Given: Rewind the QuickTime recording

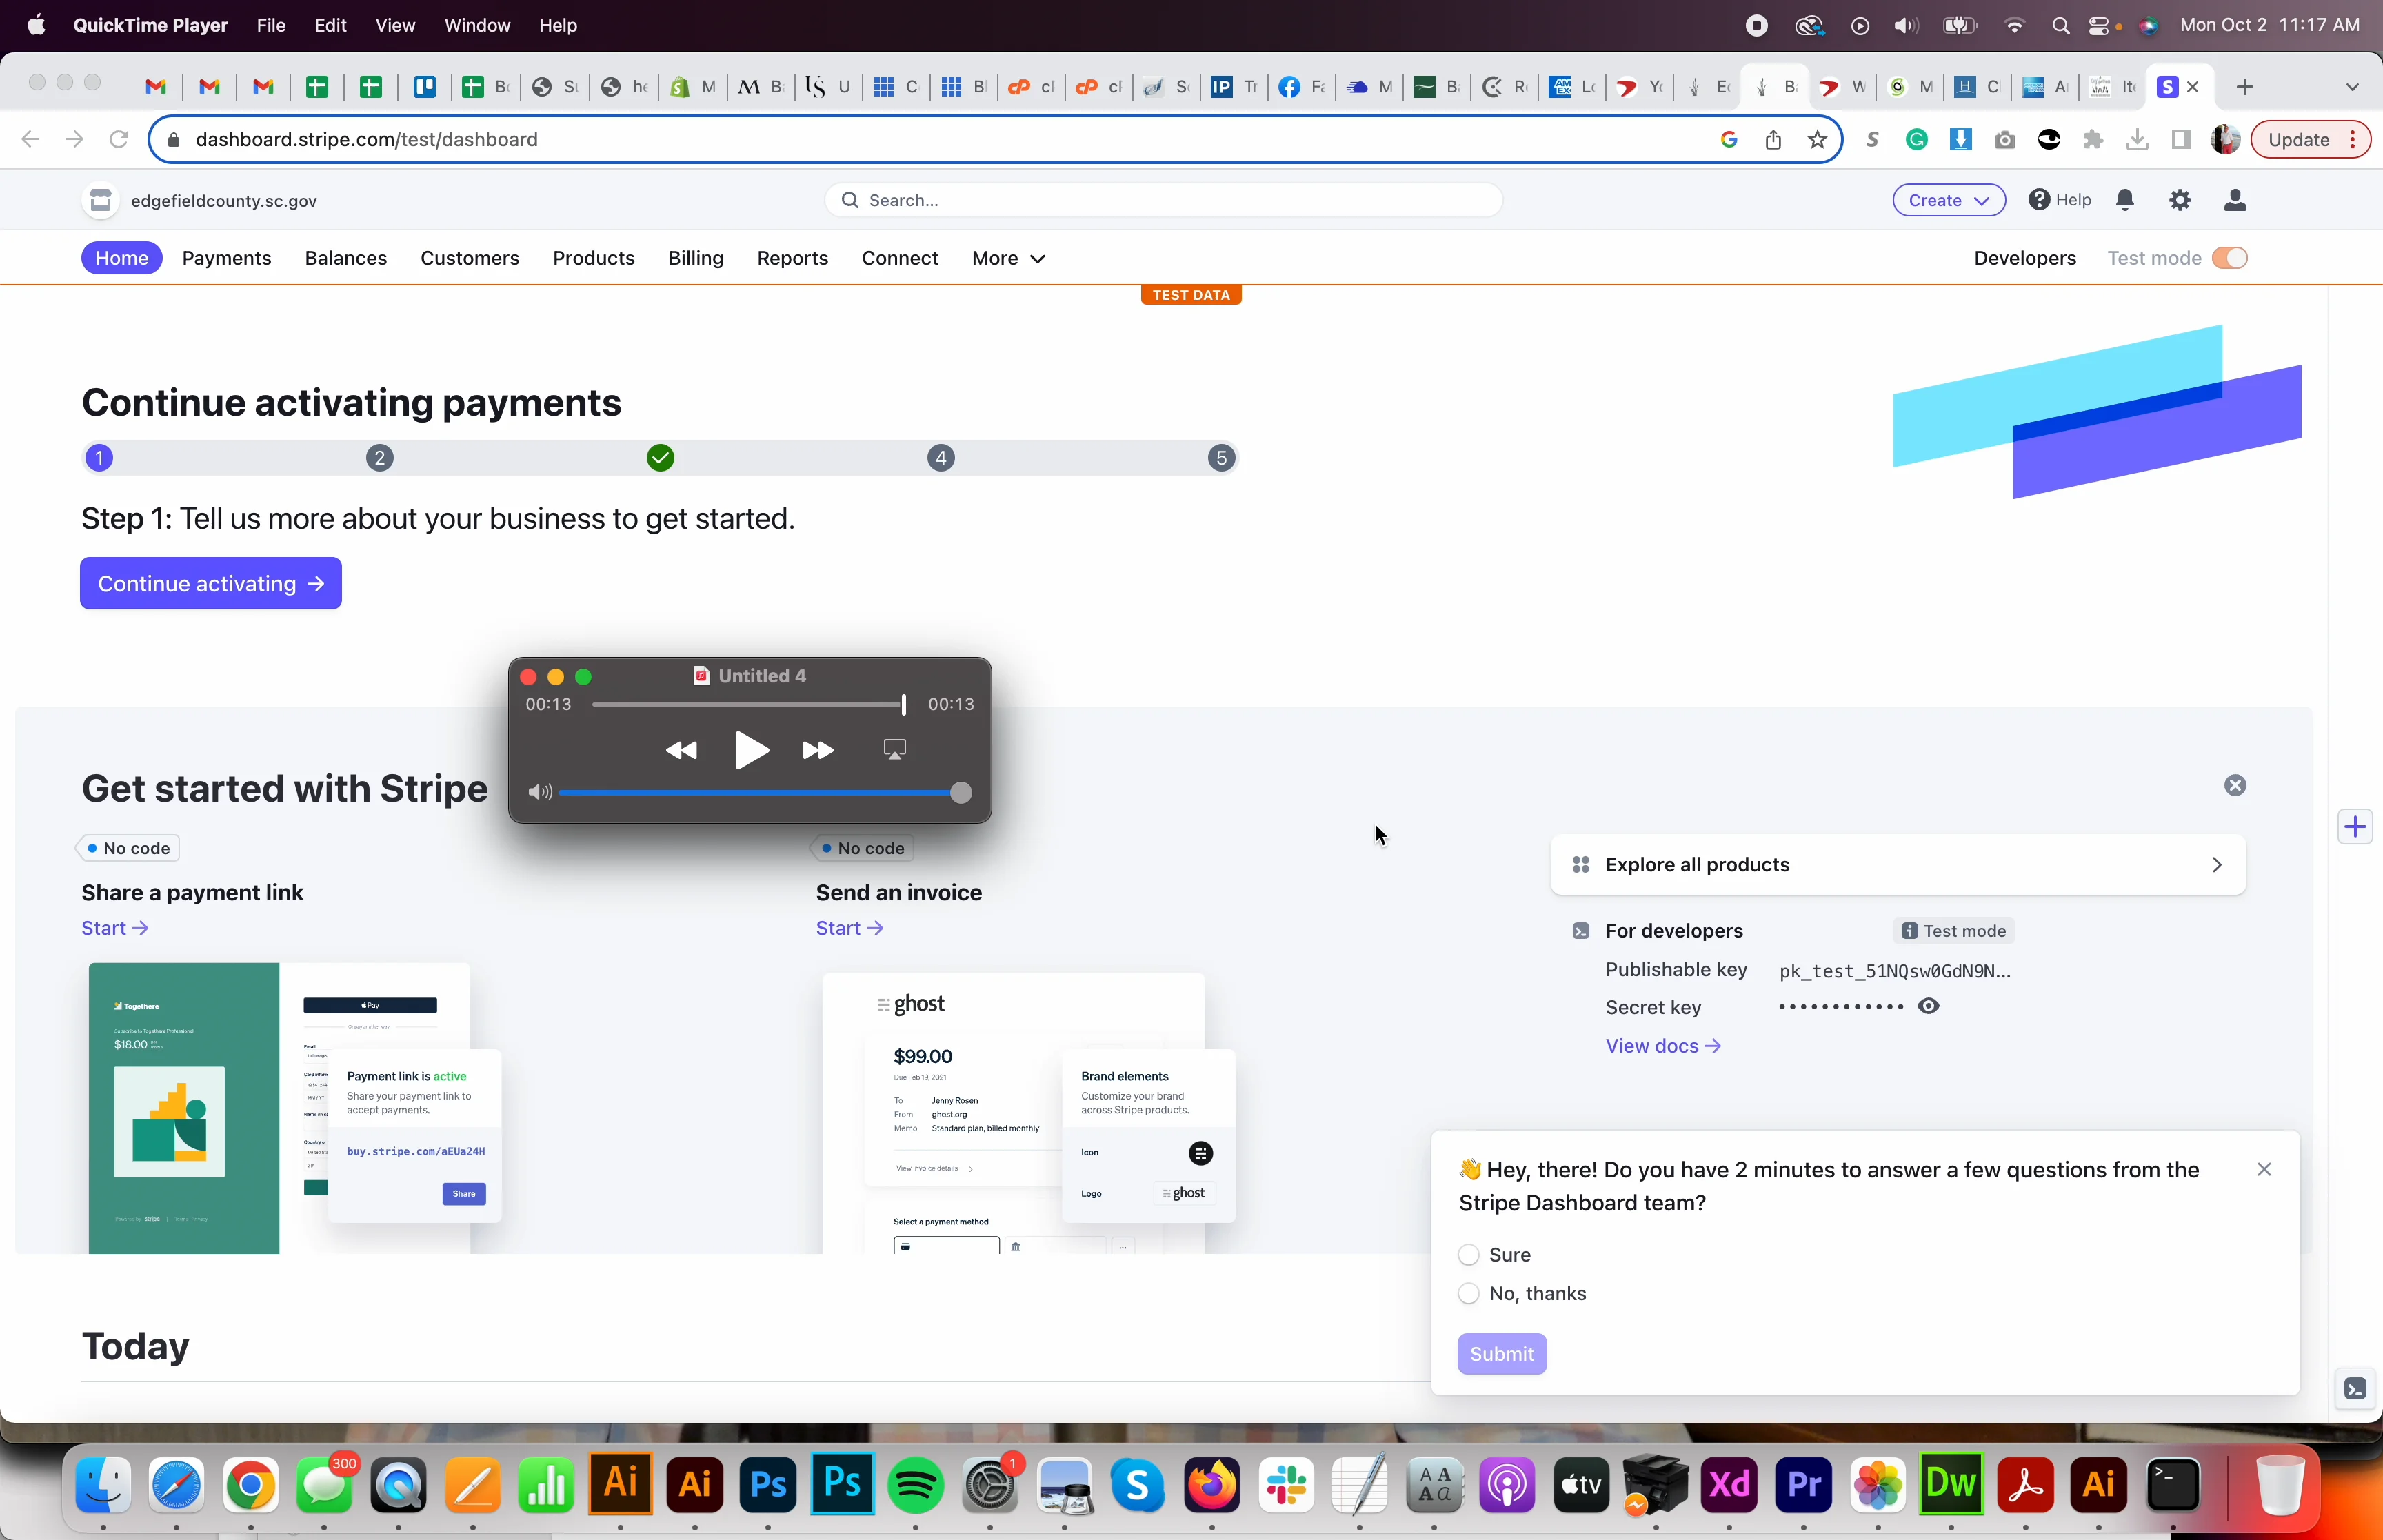Looking at the screenshot, I should click(681, 750).
